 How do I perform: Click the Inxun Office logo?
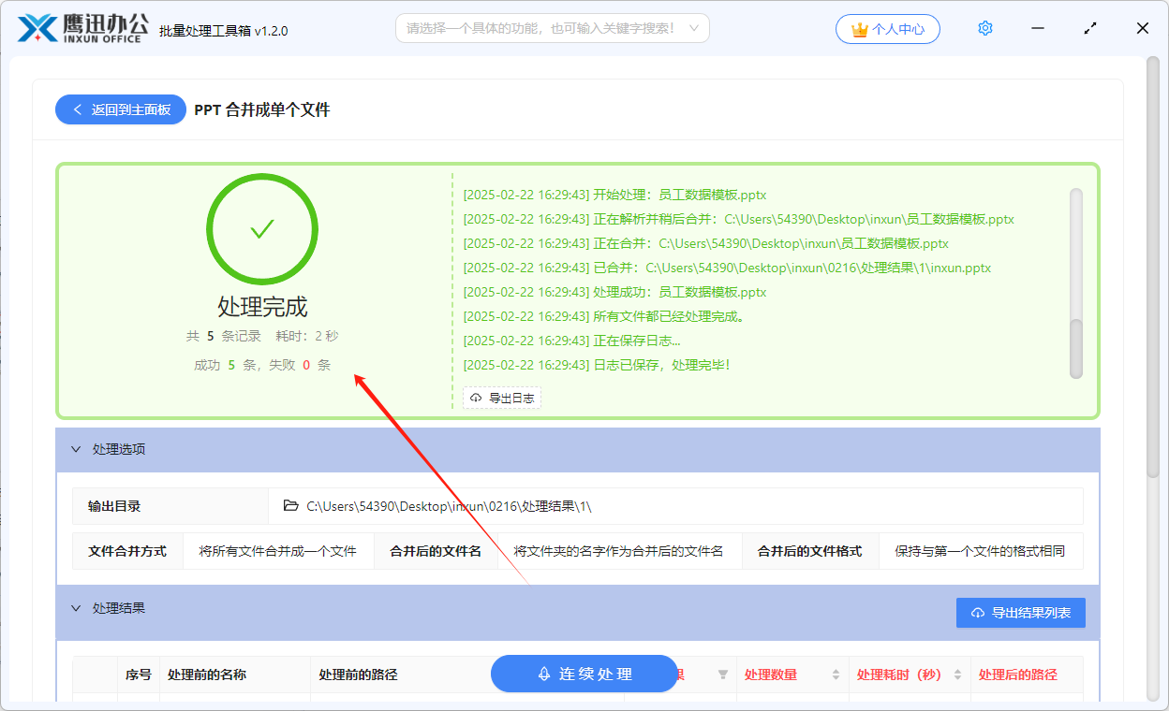83,28
